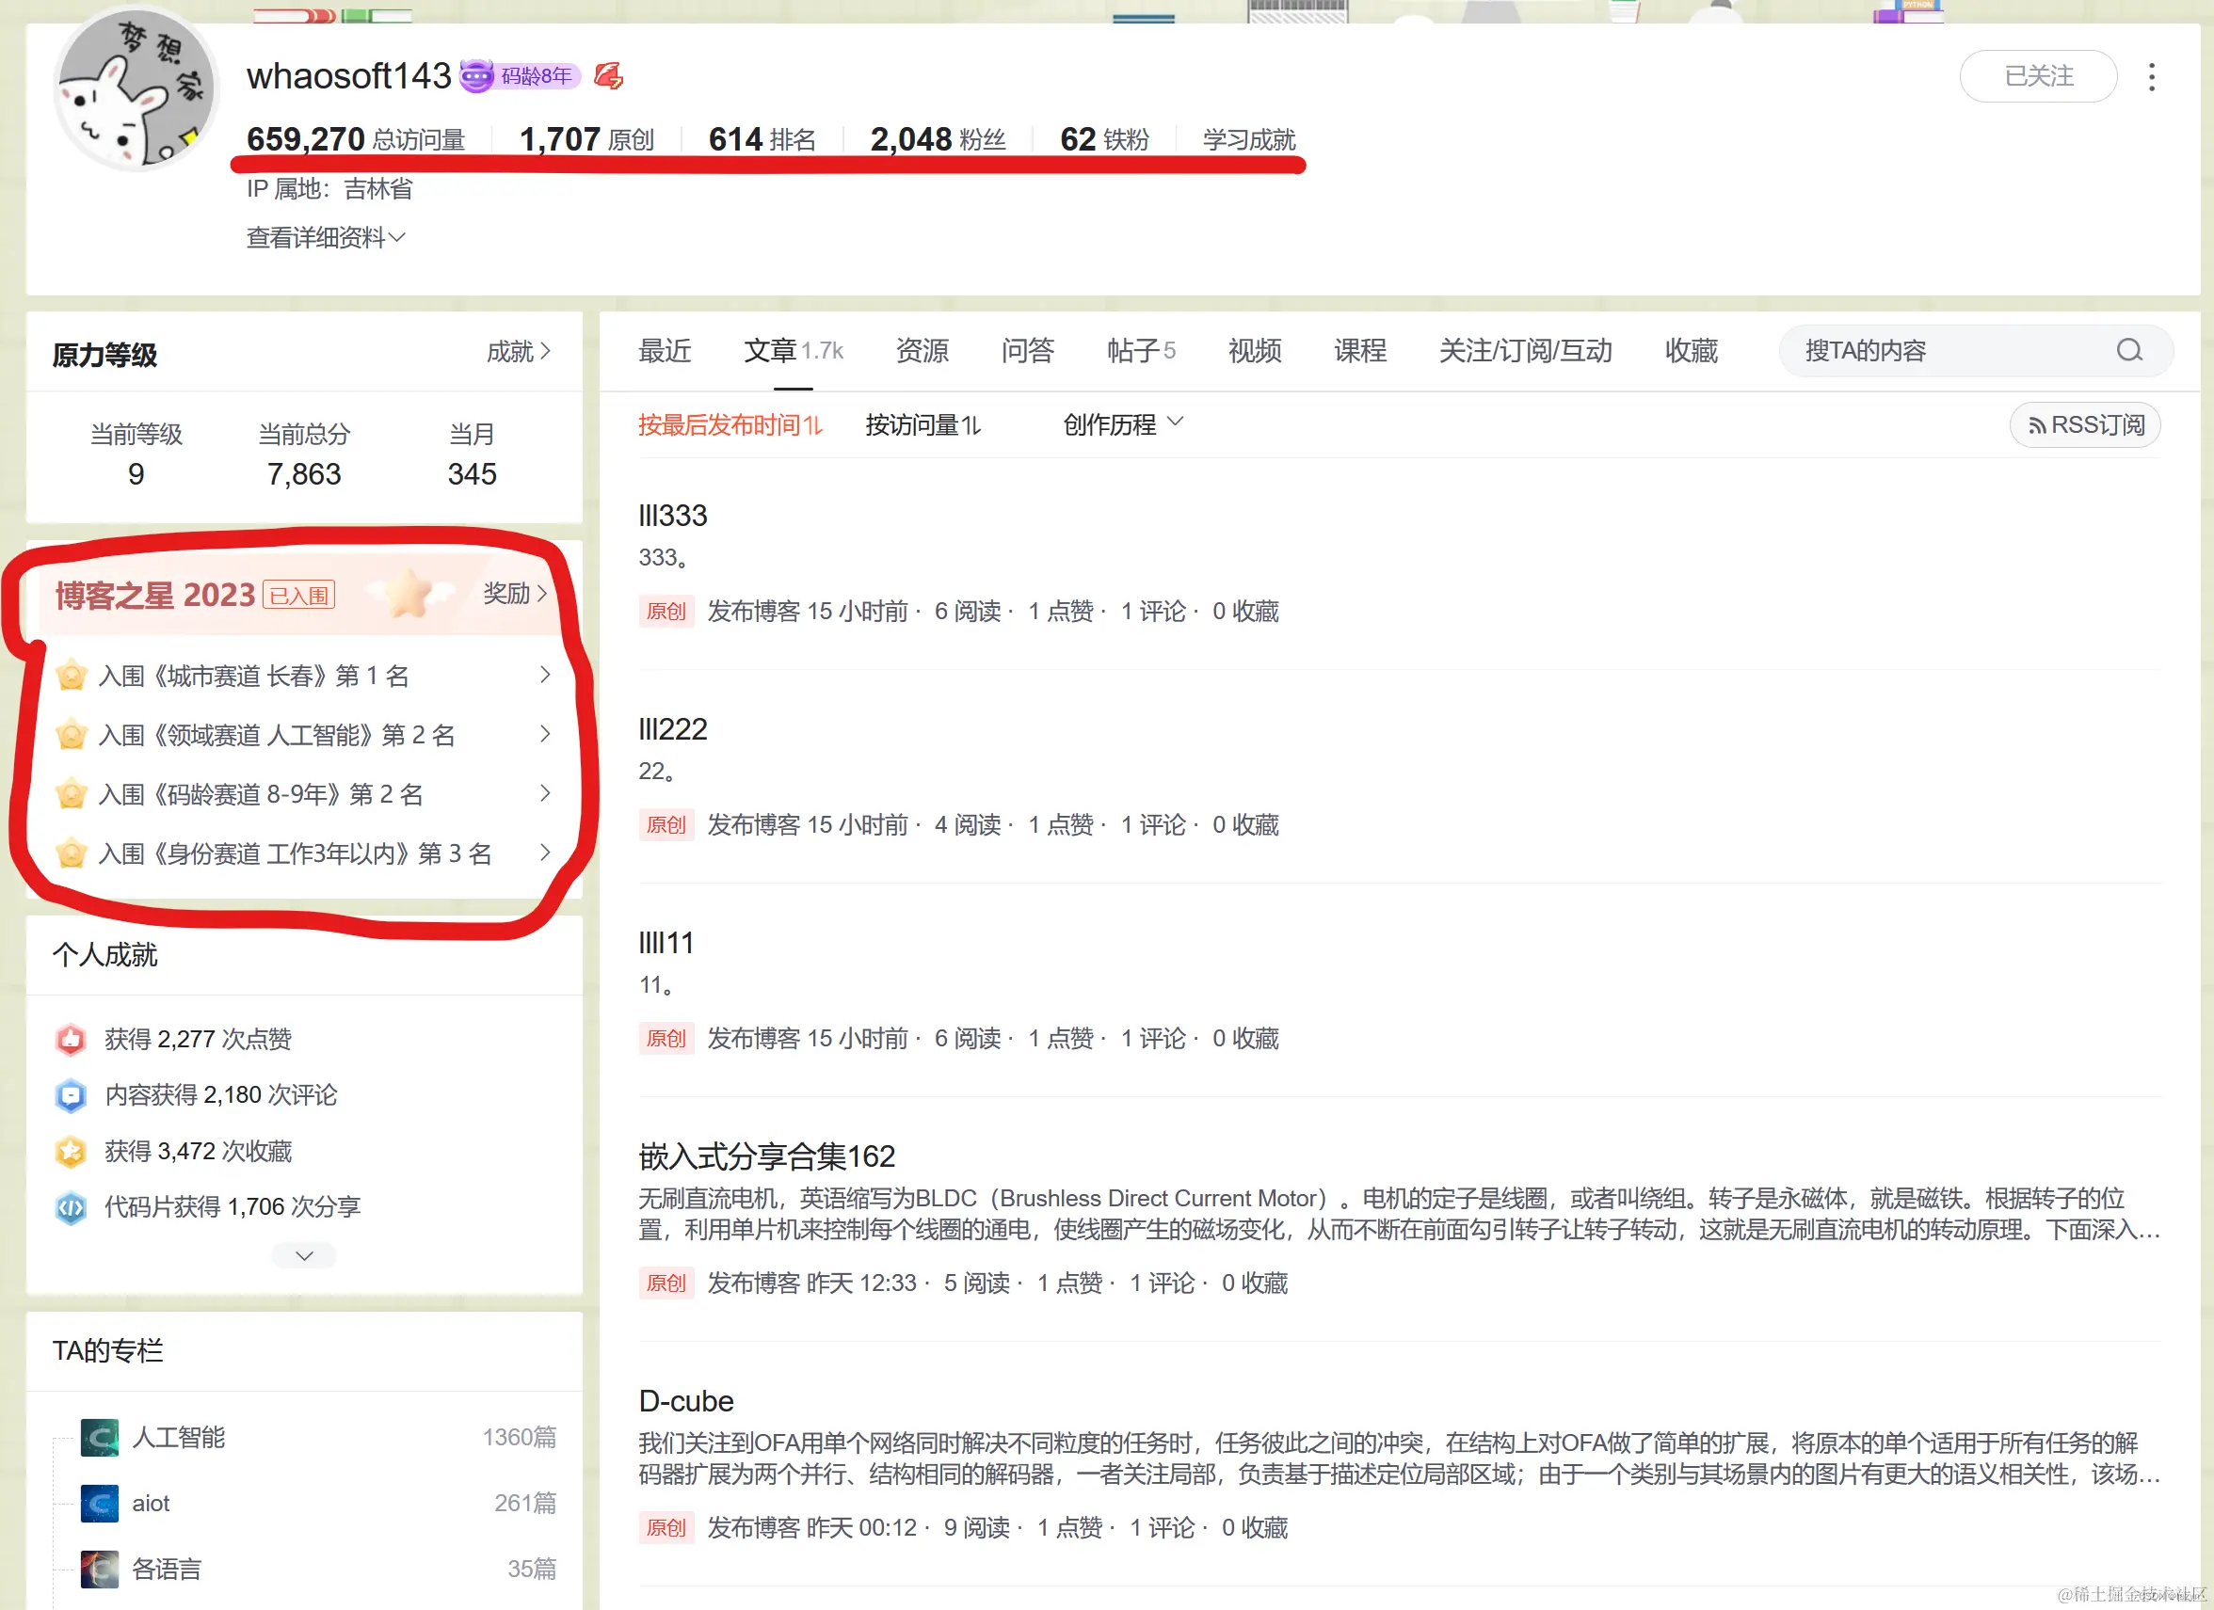The width and height of the screenshot is (2214, 1610).
Task: Click 2,048 粉丝 stat
Action: pos(938,139)
